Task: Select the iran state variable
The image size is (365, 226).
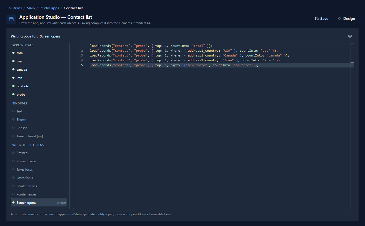Action: (39, 78)
